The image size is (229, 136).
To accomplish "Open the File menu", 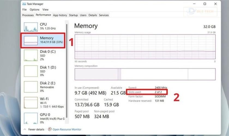I will point(24,10).
